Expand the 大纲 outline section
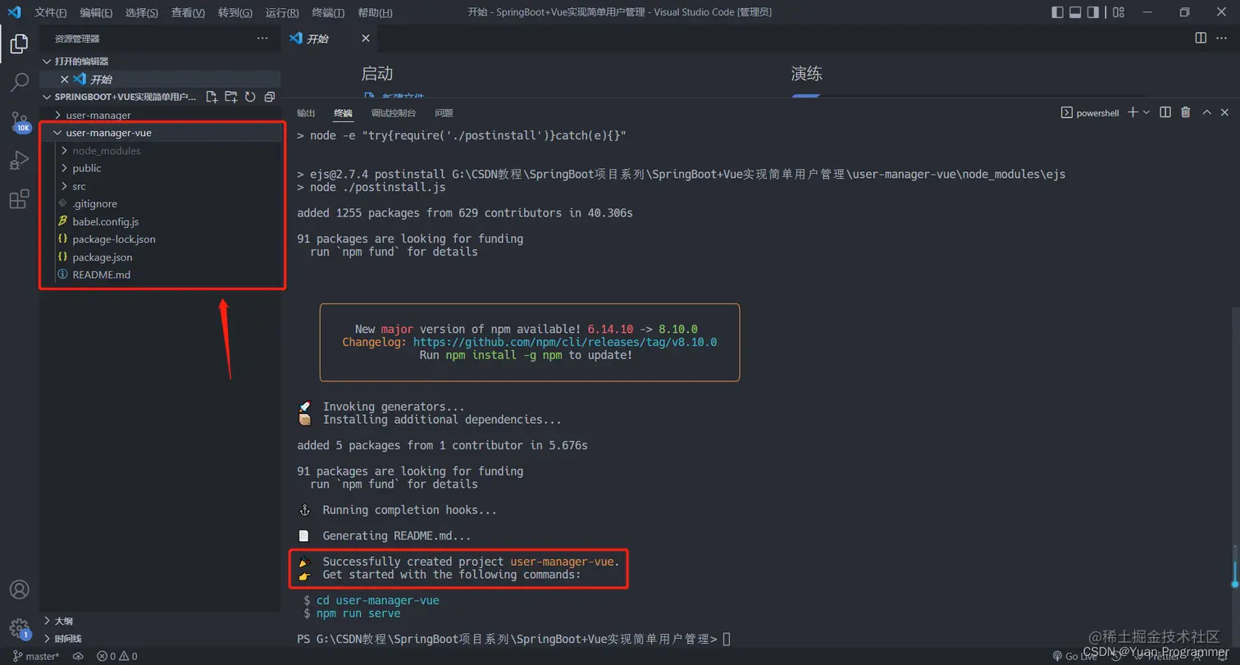This screenshot has height=665, width=1240. [x=160, y=621]
